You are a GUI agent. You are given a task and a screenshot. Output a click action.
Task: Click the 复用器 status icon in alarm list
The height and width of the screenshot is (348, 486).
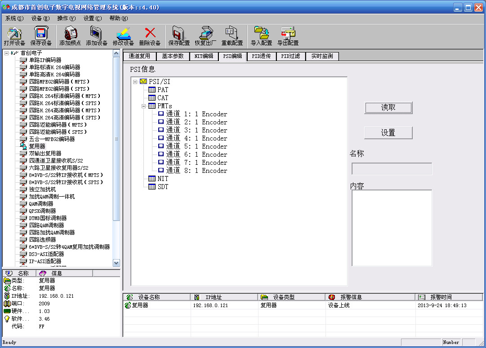click(128, 305)
